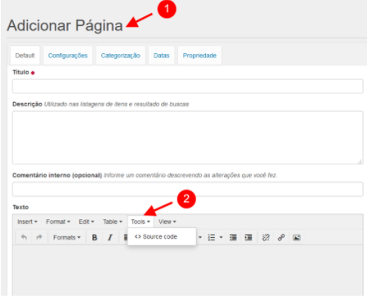Click the Título field label
The width and height of the screenshot is (367, 296).
20,72
